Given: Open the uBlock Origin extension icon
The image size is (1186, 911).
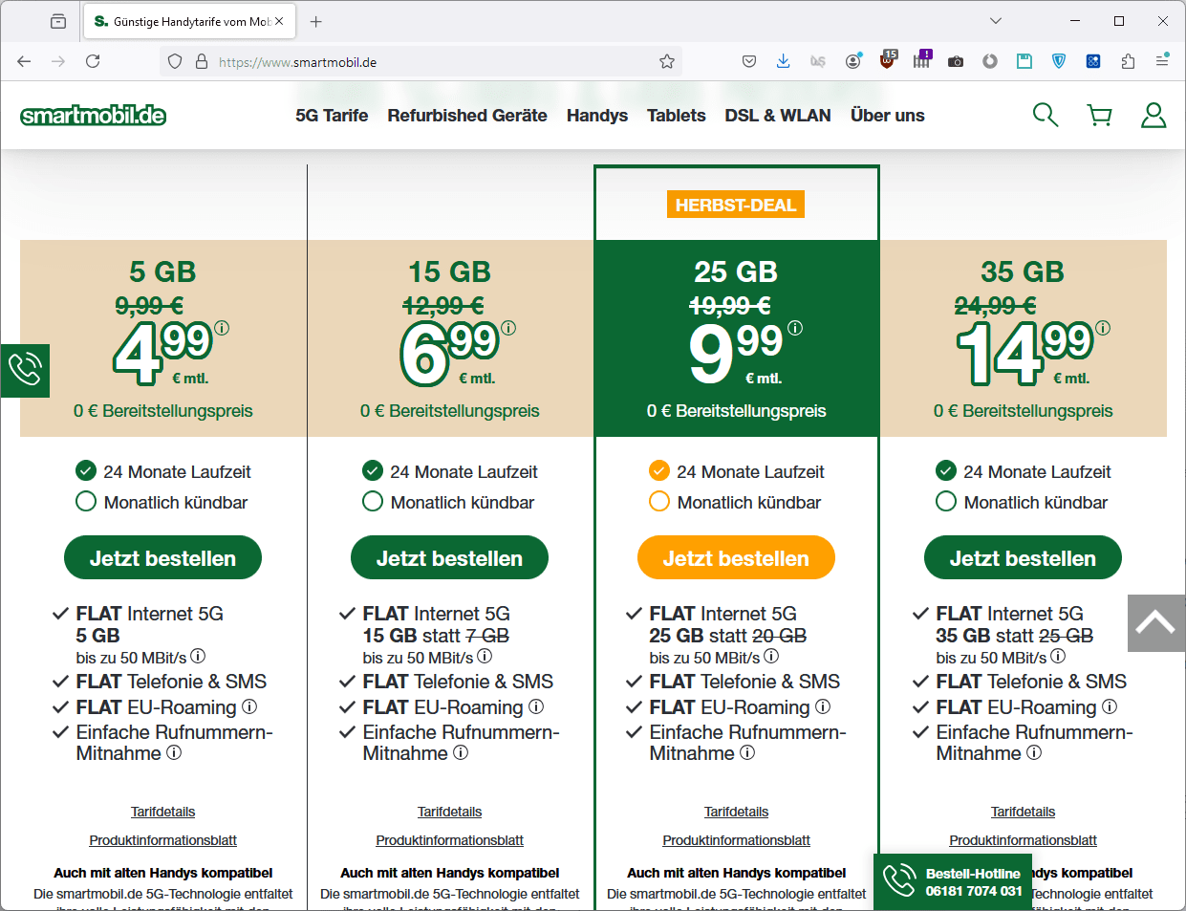Looking at the screenshot, I should click(889, 60).
